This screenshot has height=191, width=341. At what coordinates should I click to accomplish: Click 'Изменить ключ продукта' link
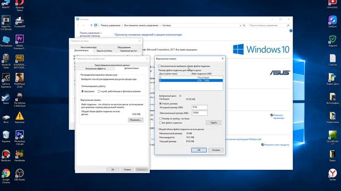[x=276, y=145]
